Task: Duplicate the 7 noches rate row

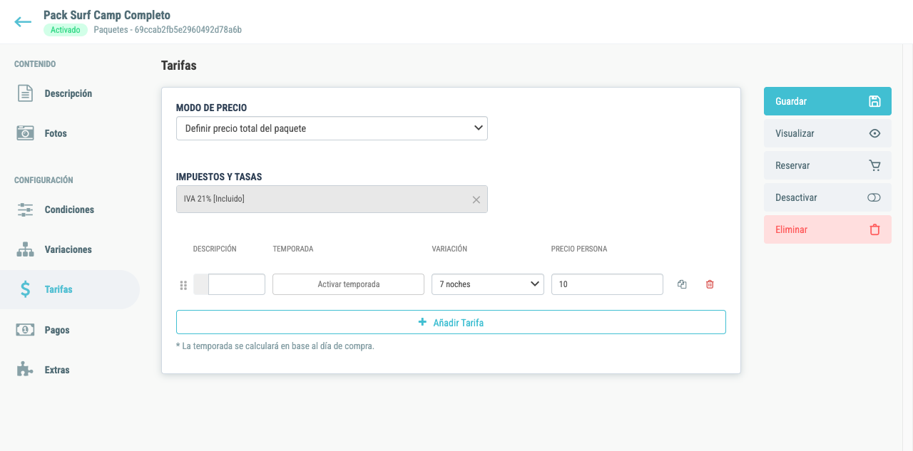Action: tap(682, 284)
